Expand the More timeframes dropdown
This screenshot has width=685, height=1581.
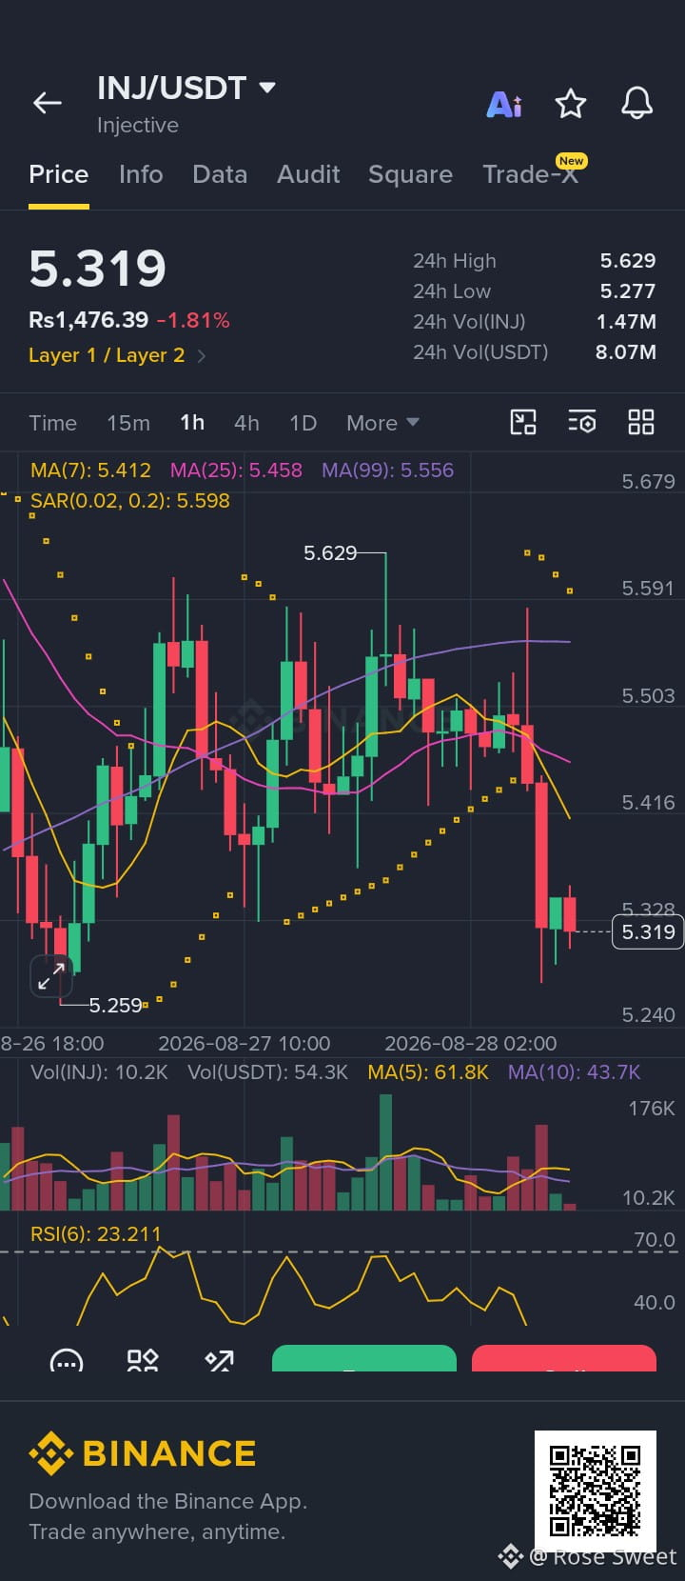point(382,423)
